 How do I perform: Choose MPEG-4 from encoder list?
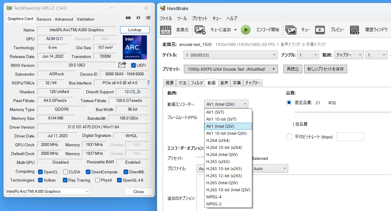228,197
